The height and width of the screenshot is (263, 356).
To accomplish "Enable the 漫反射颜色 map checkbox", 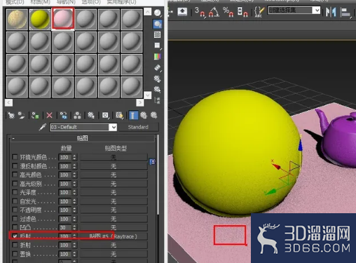I will (x=15, y=166).
